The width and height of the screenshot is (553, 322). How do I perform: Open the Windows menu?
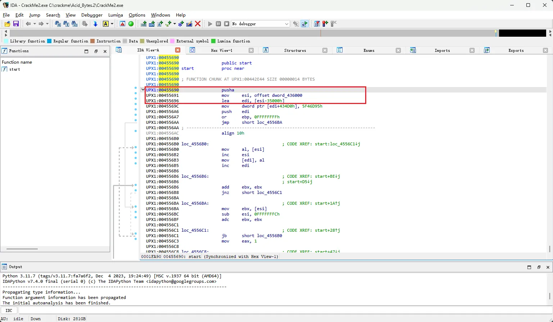coord(160,15)
